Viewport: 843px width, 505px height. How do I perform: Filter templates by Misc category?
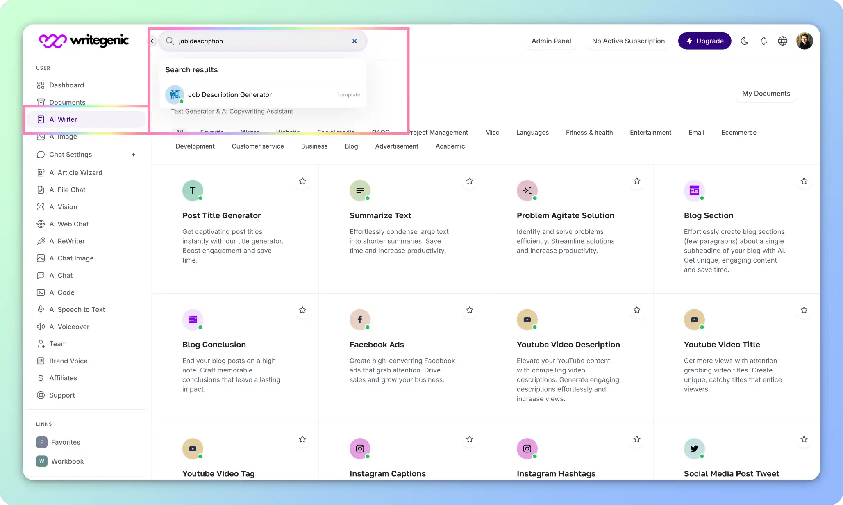tap(492, 133)
